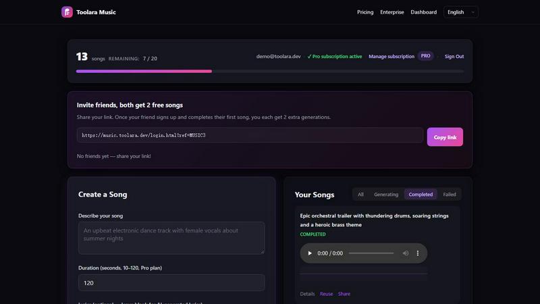Click the 0:00 / 0:00 time display
540x304 pixels.
(330, 253)
